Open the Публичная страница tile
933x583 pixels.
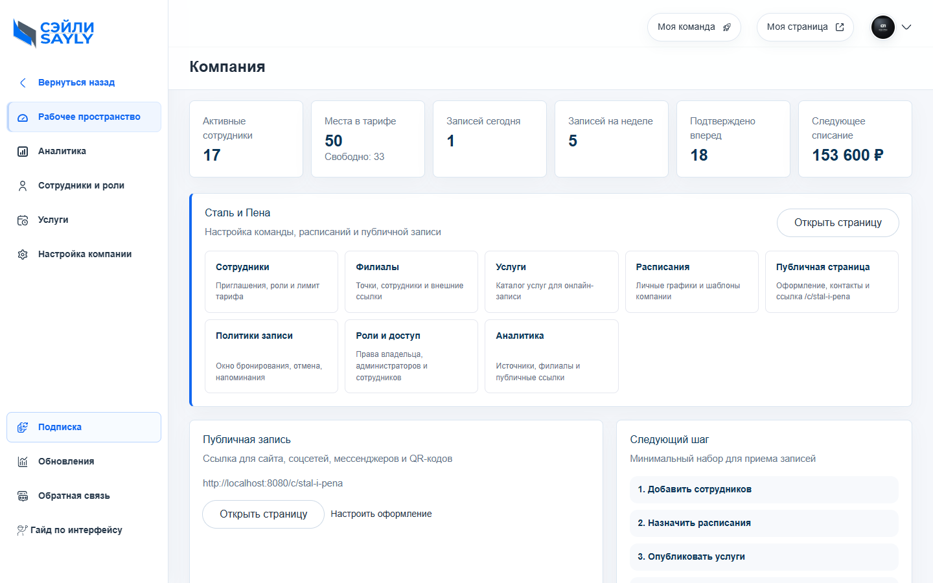point(832,282)
